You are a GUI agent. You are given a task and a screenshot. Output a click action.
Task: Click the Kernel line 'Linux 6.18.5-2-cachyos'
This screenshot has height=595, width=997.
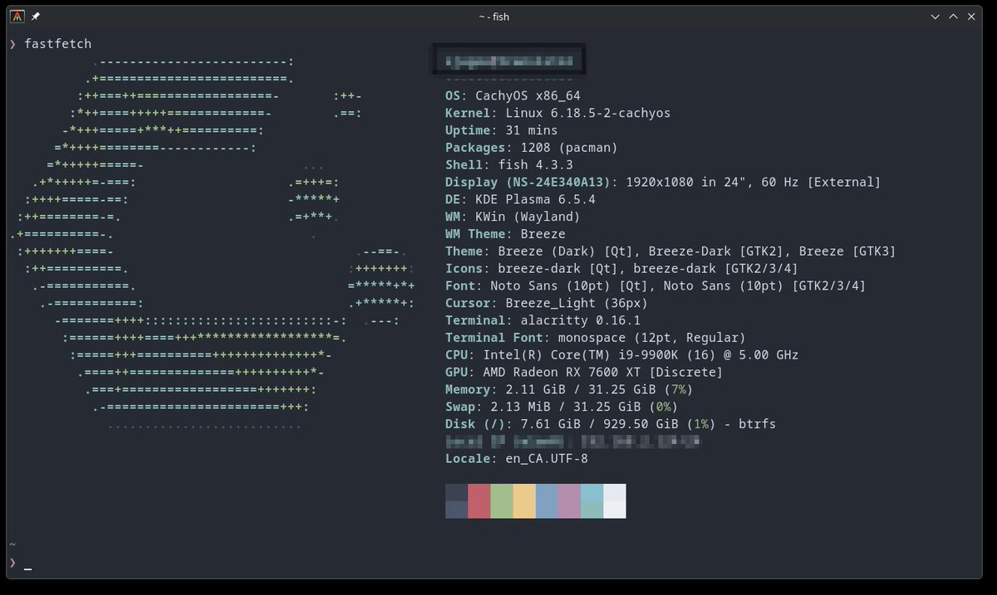pyautogui.click(x=557, y=113)
